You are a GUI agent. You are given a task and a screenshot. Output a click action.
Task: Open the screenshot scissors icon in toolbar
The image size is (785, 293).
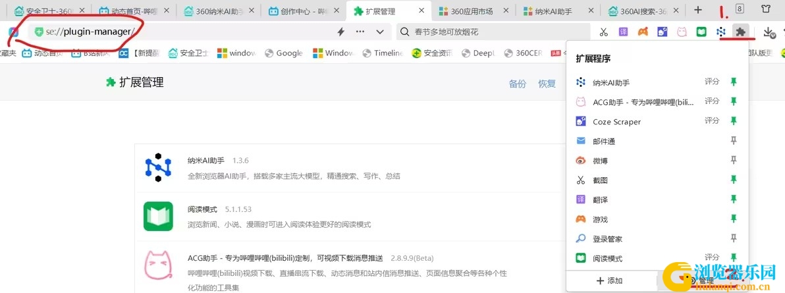[x=604, y=32]
